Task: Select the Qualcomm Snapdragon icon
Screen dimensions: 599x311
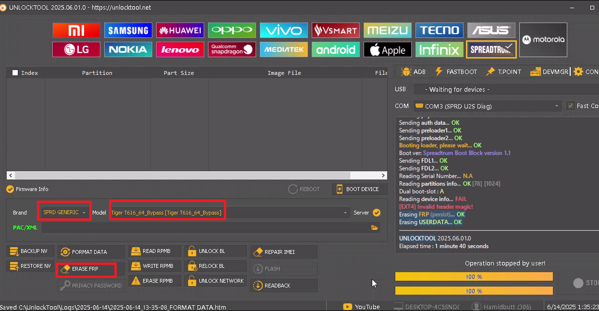Action: pos(232,49)
